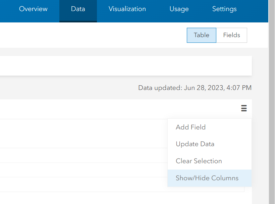
Task: Switch to the Overview tab
Action: click(33, 9)
